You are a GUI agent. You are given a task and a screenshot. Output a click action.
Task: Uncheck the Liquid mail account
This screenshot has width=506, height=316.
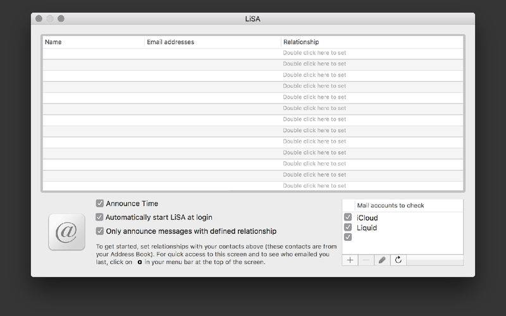(348, 227)
